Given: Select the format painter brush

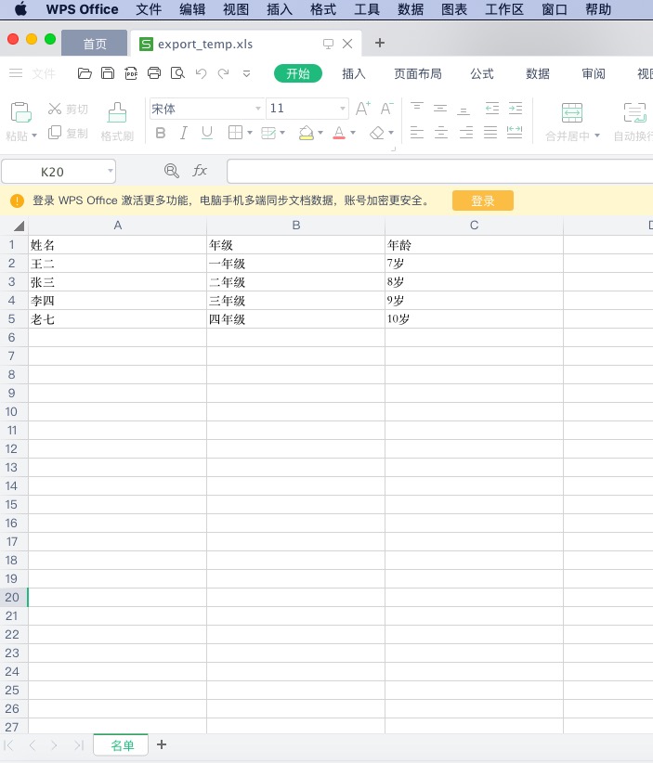Looking at the screenshot, I should pyautogui.click(x=117, y=112).
